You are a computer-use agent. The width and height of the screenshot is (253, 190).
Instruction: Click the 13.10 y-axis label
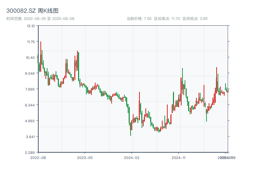click(31, 26)
